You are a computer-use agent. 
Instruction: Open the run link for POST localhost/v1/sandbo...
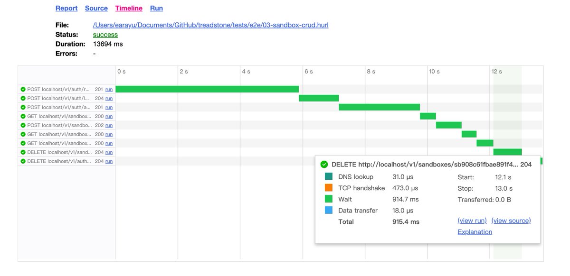[109, 125]
